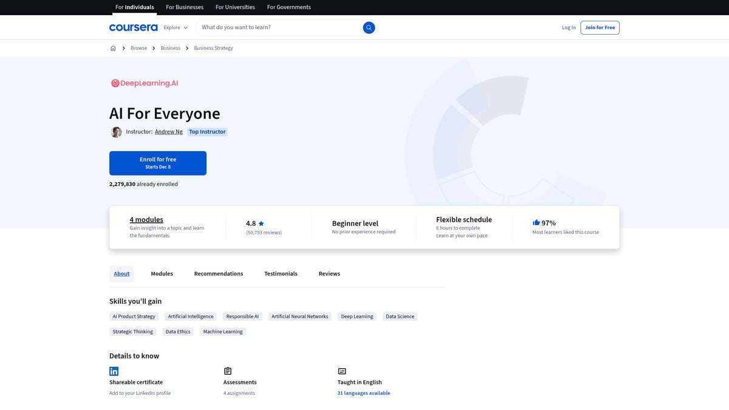Viewport: 729px width, 410px height.
Task: Click the Log In link
Action: pos(569,27)
